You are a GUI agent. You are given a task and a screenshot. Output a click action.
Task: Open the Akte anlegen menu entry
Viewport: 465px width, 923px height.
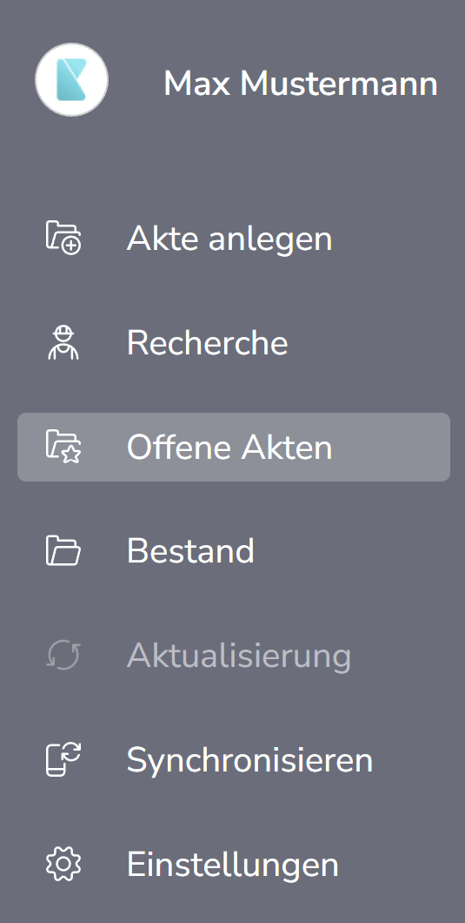coord(229,239)
